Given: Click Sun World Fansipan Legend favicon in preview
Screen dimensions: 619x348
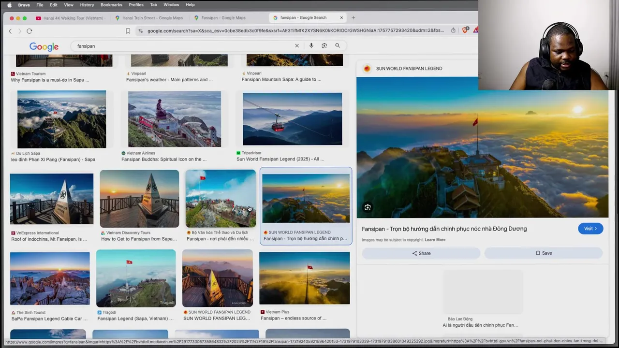Looking at the screenshot, I should point(367,69).
